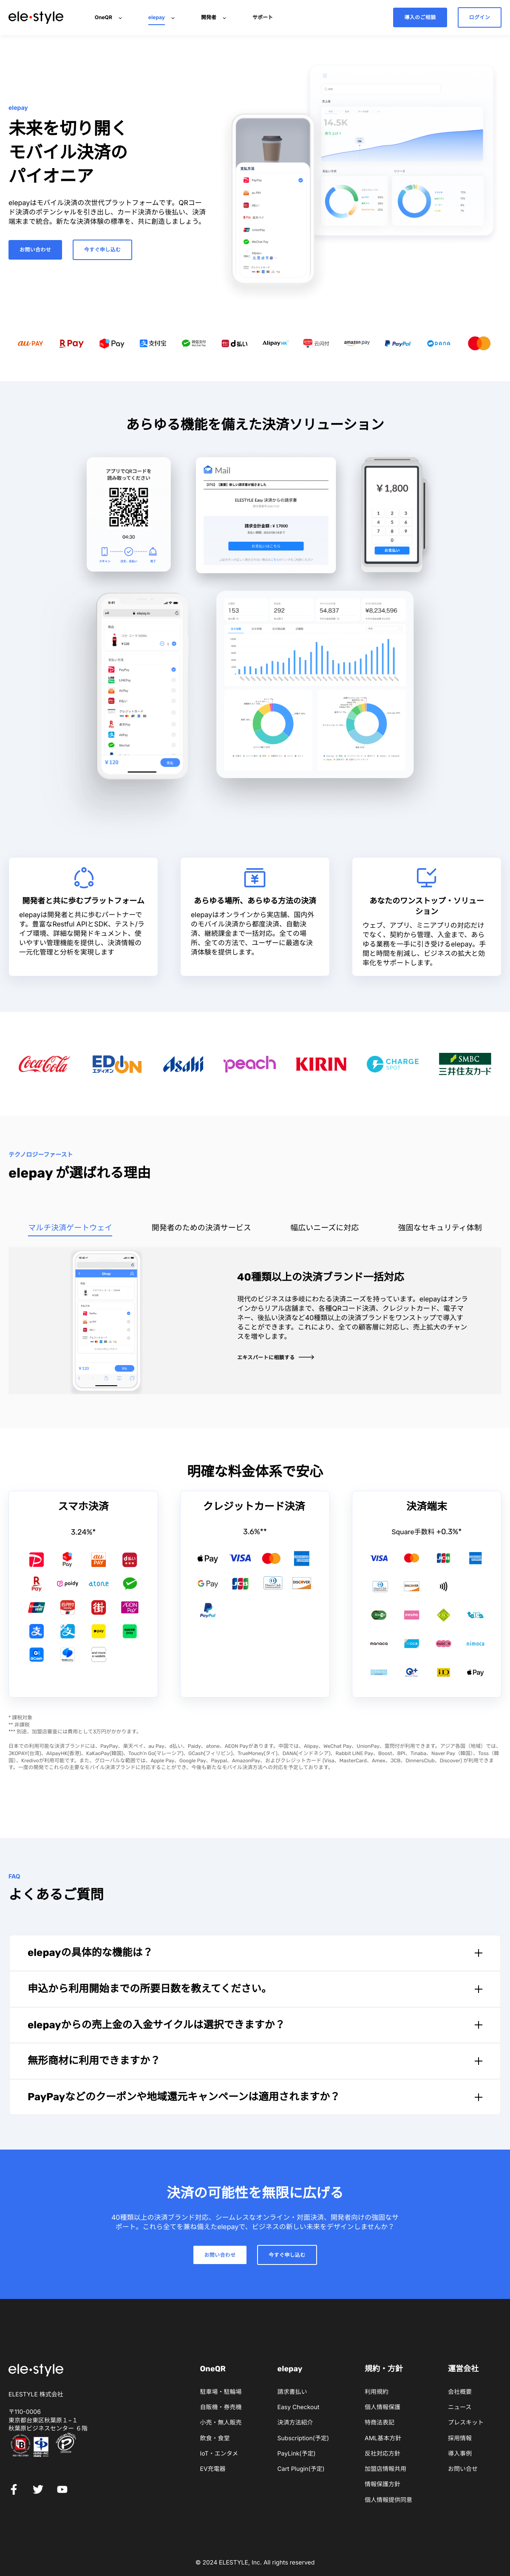Open the サポート item in the top navigation
The width and height of the screenshot is (510, 2576).
(263, 17)
